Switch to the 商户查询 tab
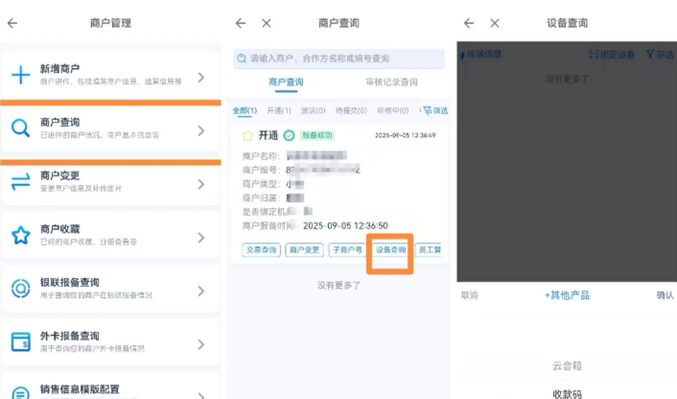 (286, 82)
